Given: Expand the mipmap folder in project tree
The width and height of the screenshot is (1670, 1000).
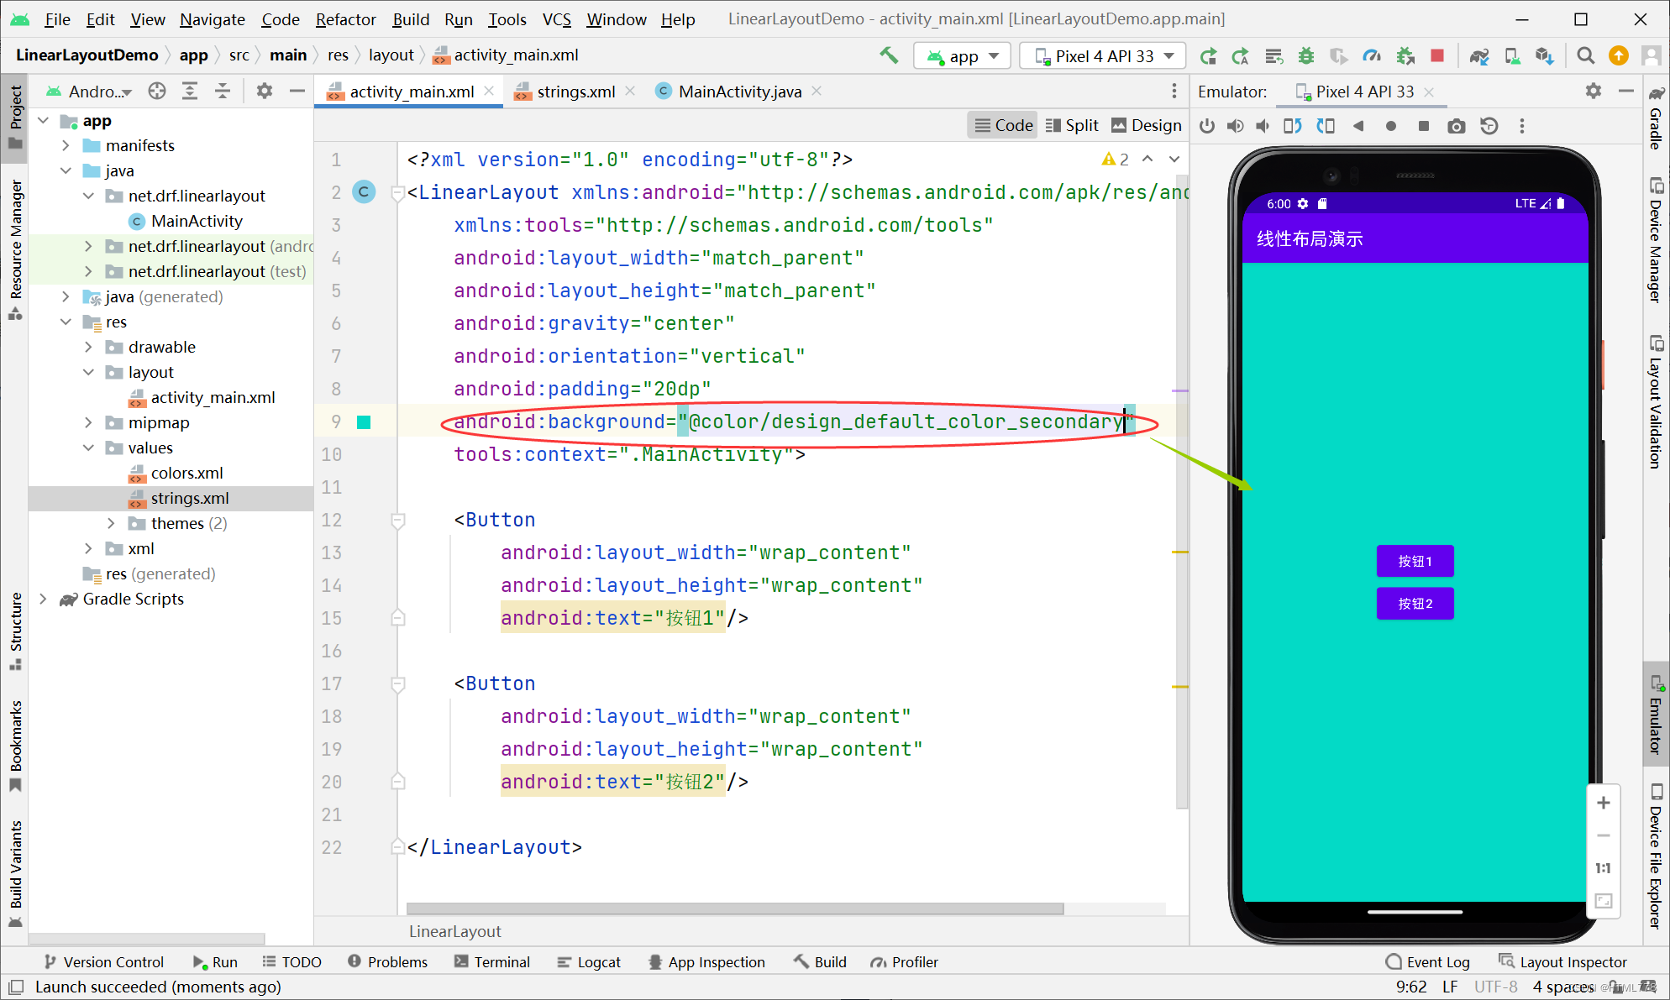Looking at the screenshot, I should click(89, 422).
